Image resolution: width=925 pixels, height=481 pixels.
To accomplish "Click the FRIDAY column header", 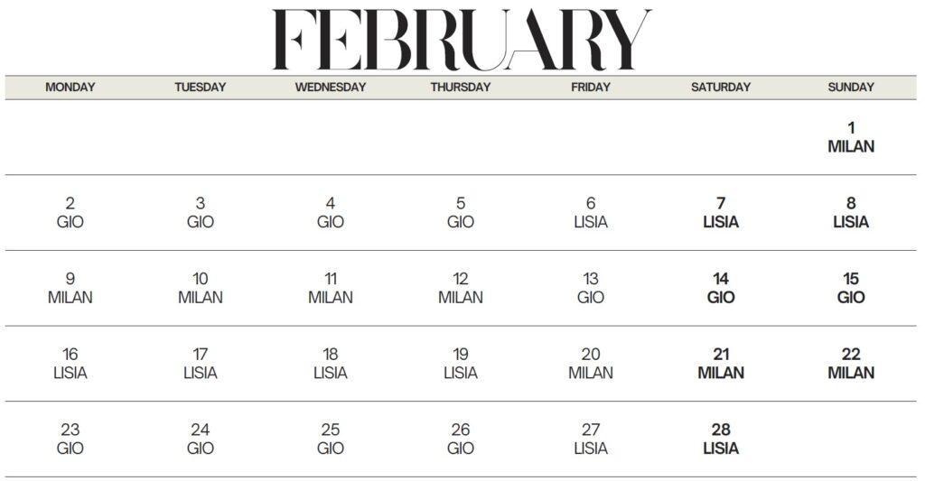I will pyautogui.click(x=591, y=88).
